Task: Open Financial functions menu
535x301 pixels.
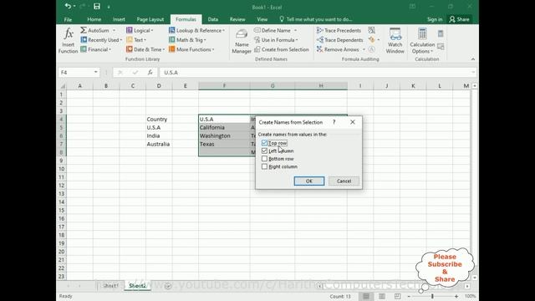Action: coord(96,49)
